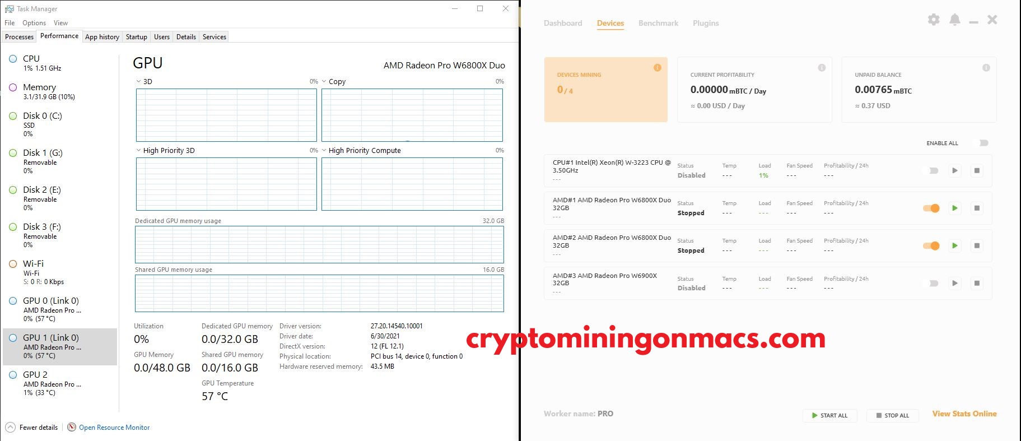The width and height of the screenshot is (1021, 441).
Task: Select CPU circle in Task Manager sidebar
Action: point(13,58)
